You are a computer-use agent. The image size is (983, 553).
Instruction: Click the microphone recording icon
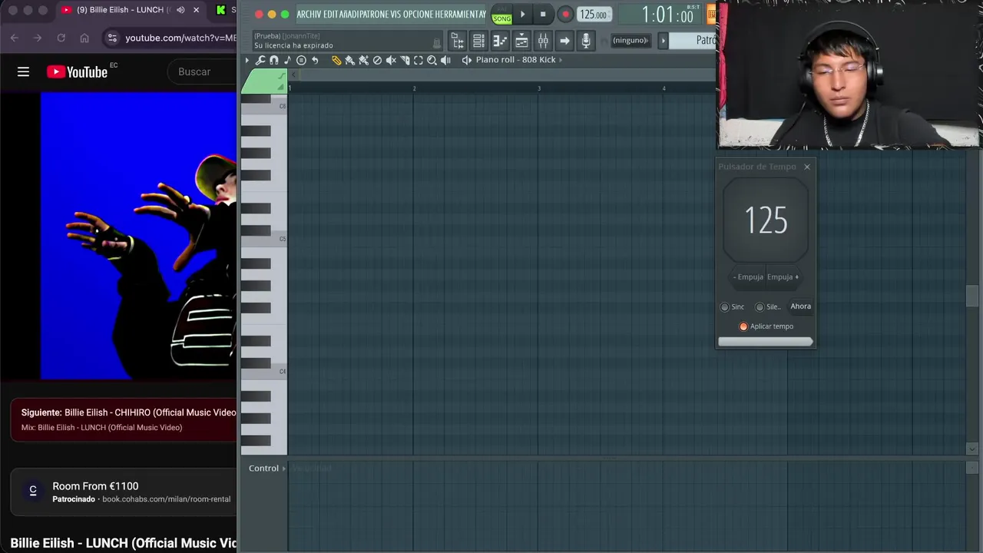coord(586,40)
